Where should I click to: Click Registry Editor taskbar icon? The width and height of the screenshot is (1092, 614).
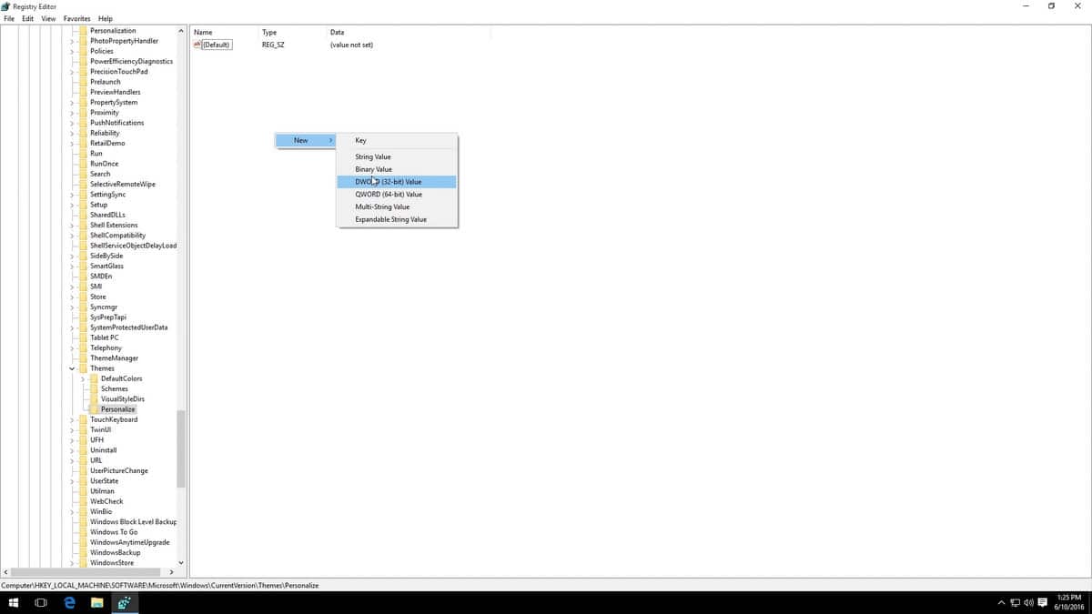[x=125, y=602]
